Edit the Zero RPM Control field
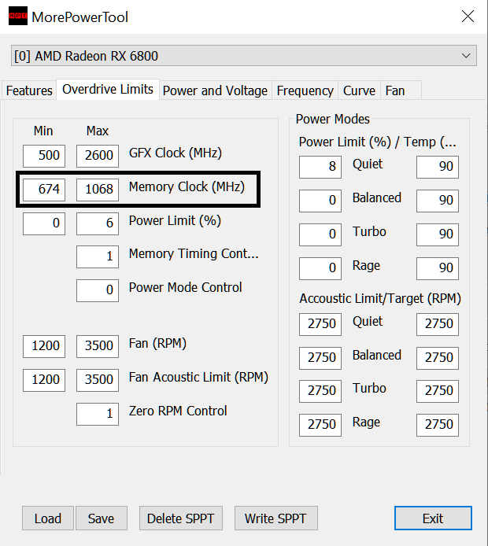 point(98,414)
